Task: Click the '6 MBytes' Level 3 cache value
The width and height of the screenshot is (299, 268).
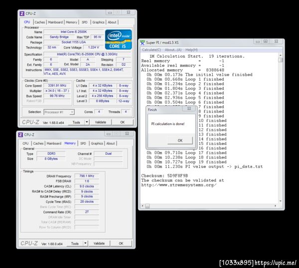Action: [102, 101]
